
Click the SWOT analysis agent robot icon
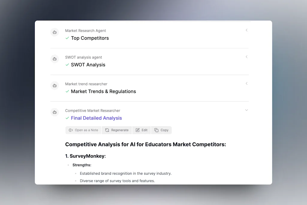(x=55, y=59)
